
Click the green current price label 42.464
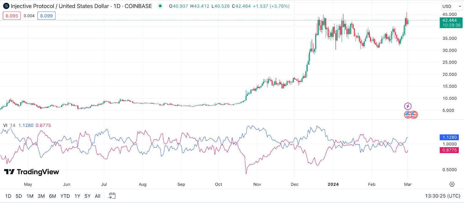tap(451, 23)
